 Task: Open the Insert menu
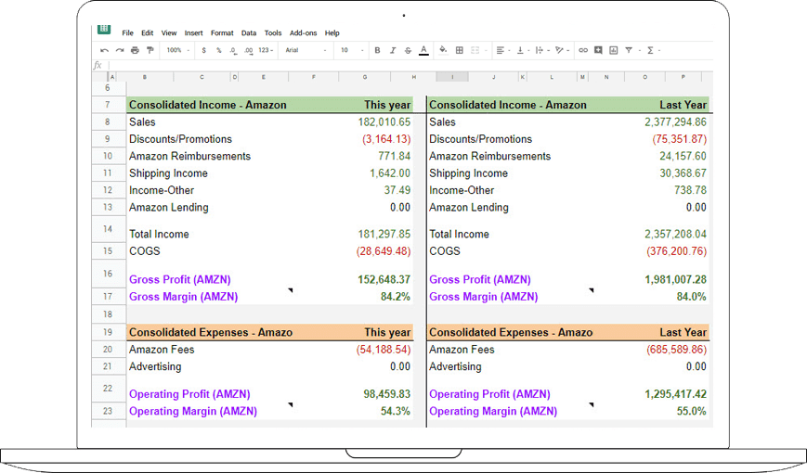tap(193, 32)
